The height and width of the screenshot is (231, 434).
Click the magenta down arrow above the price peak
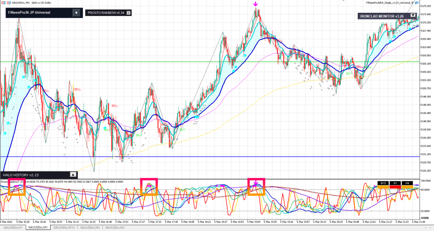click(x=256, y=5)
